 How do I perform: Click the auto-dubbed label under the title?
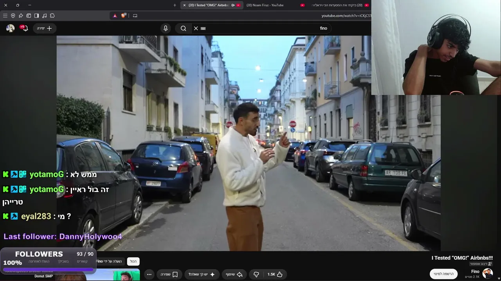(x=481, y=264)
